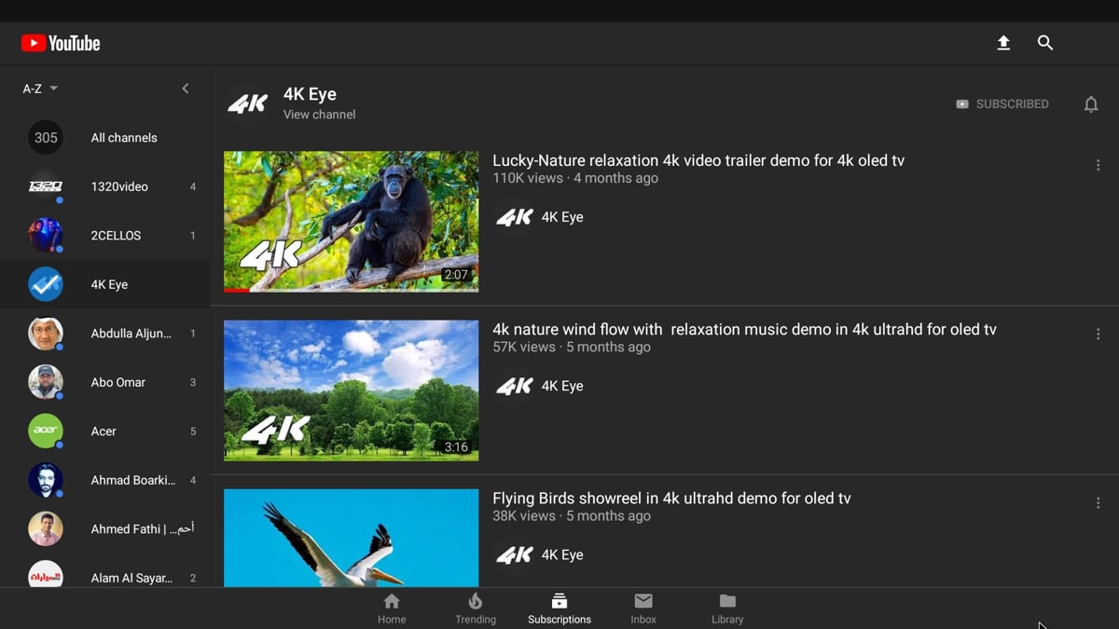Open the Lucky-Nature relaxation 4k video title
Image resolution: width=1119 pixels, height=629 pixels.
(698, 160)
